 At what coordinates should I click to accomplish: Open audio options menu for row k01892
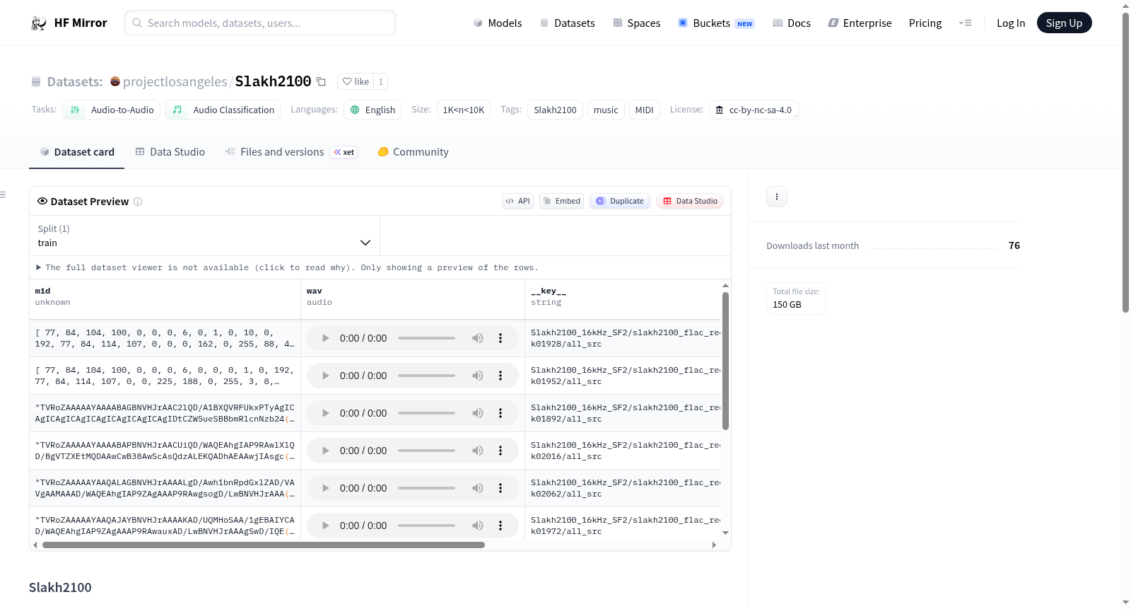tap(500, 413)
